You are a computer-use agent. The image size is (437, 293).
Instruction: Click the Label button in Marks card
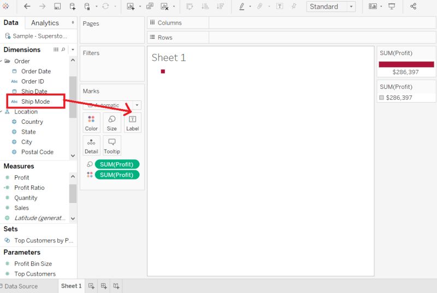click(132, 123)
